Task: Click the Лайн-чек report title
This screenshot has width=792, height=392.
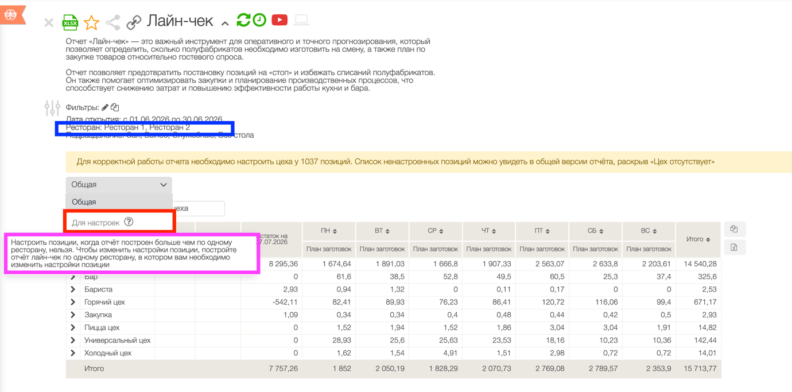Action: tap(180, 21)
